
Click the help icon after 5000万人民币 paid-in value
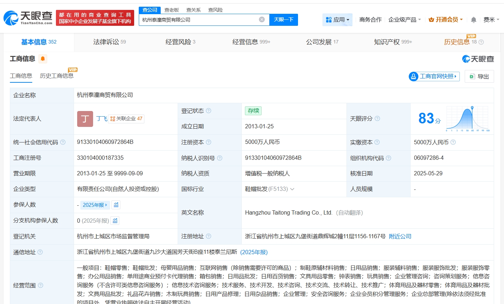coord(453,142)
